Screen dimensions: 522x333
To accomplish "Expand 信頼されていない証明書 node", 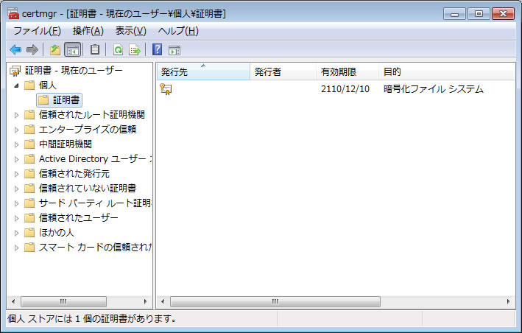I will click(x=16, y=189).
